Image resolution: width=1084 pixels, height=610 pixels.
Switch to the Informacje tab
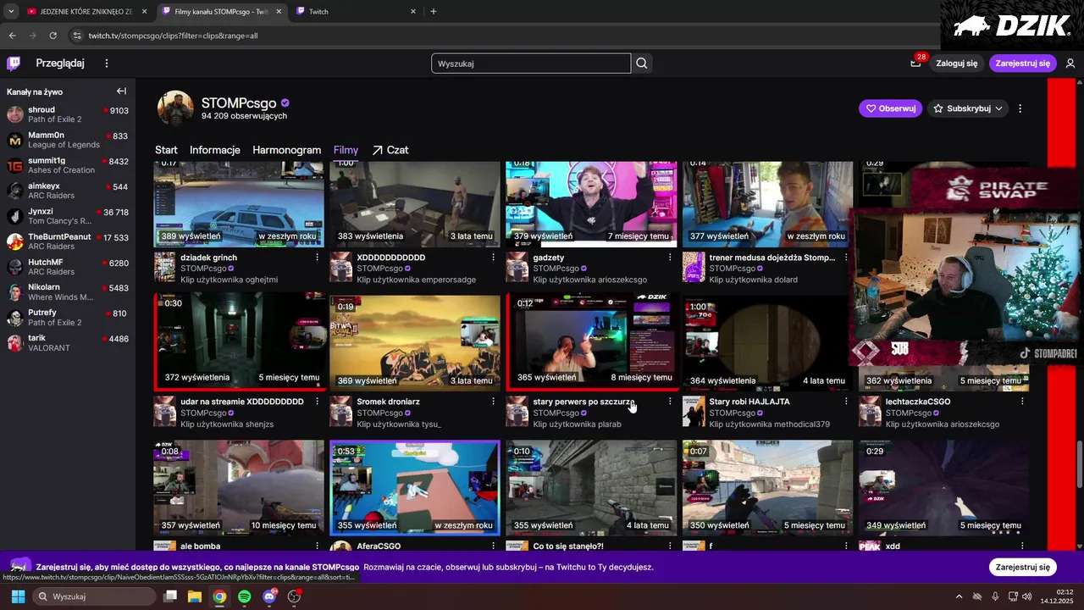pyautogui.click(x=215, y=150)
